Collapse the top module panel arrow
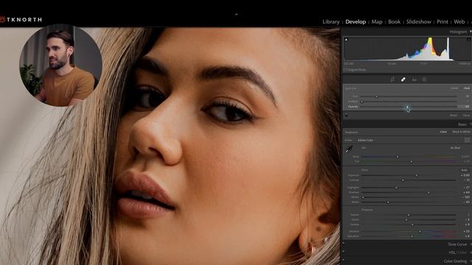Viewport: 472px width, 265px height. point(236,14)
